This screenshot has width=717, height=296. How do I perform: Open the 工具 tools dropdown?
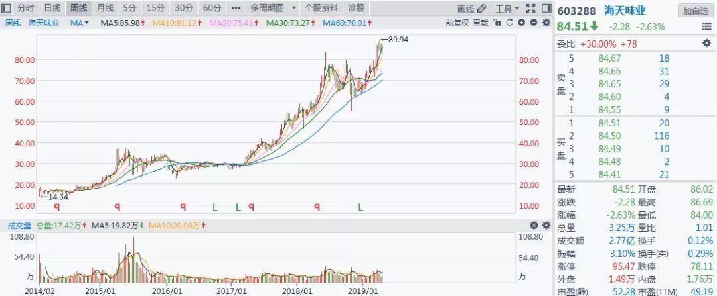pyautogui.click(x=508, y=8)
